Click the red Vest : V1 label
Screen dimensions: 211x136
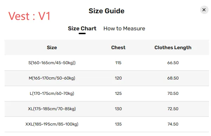(29, 16)
